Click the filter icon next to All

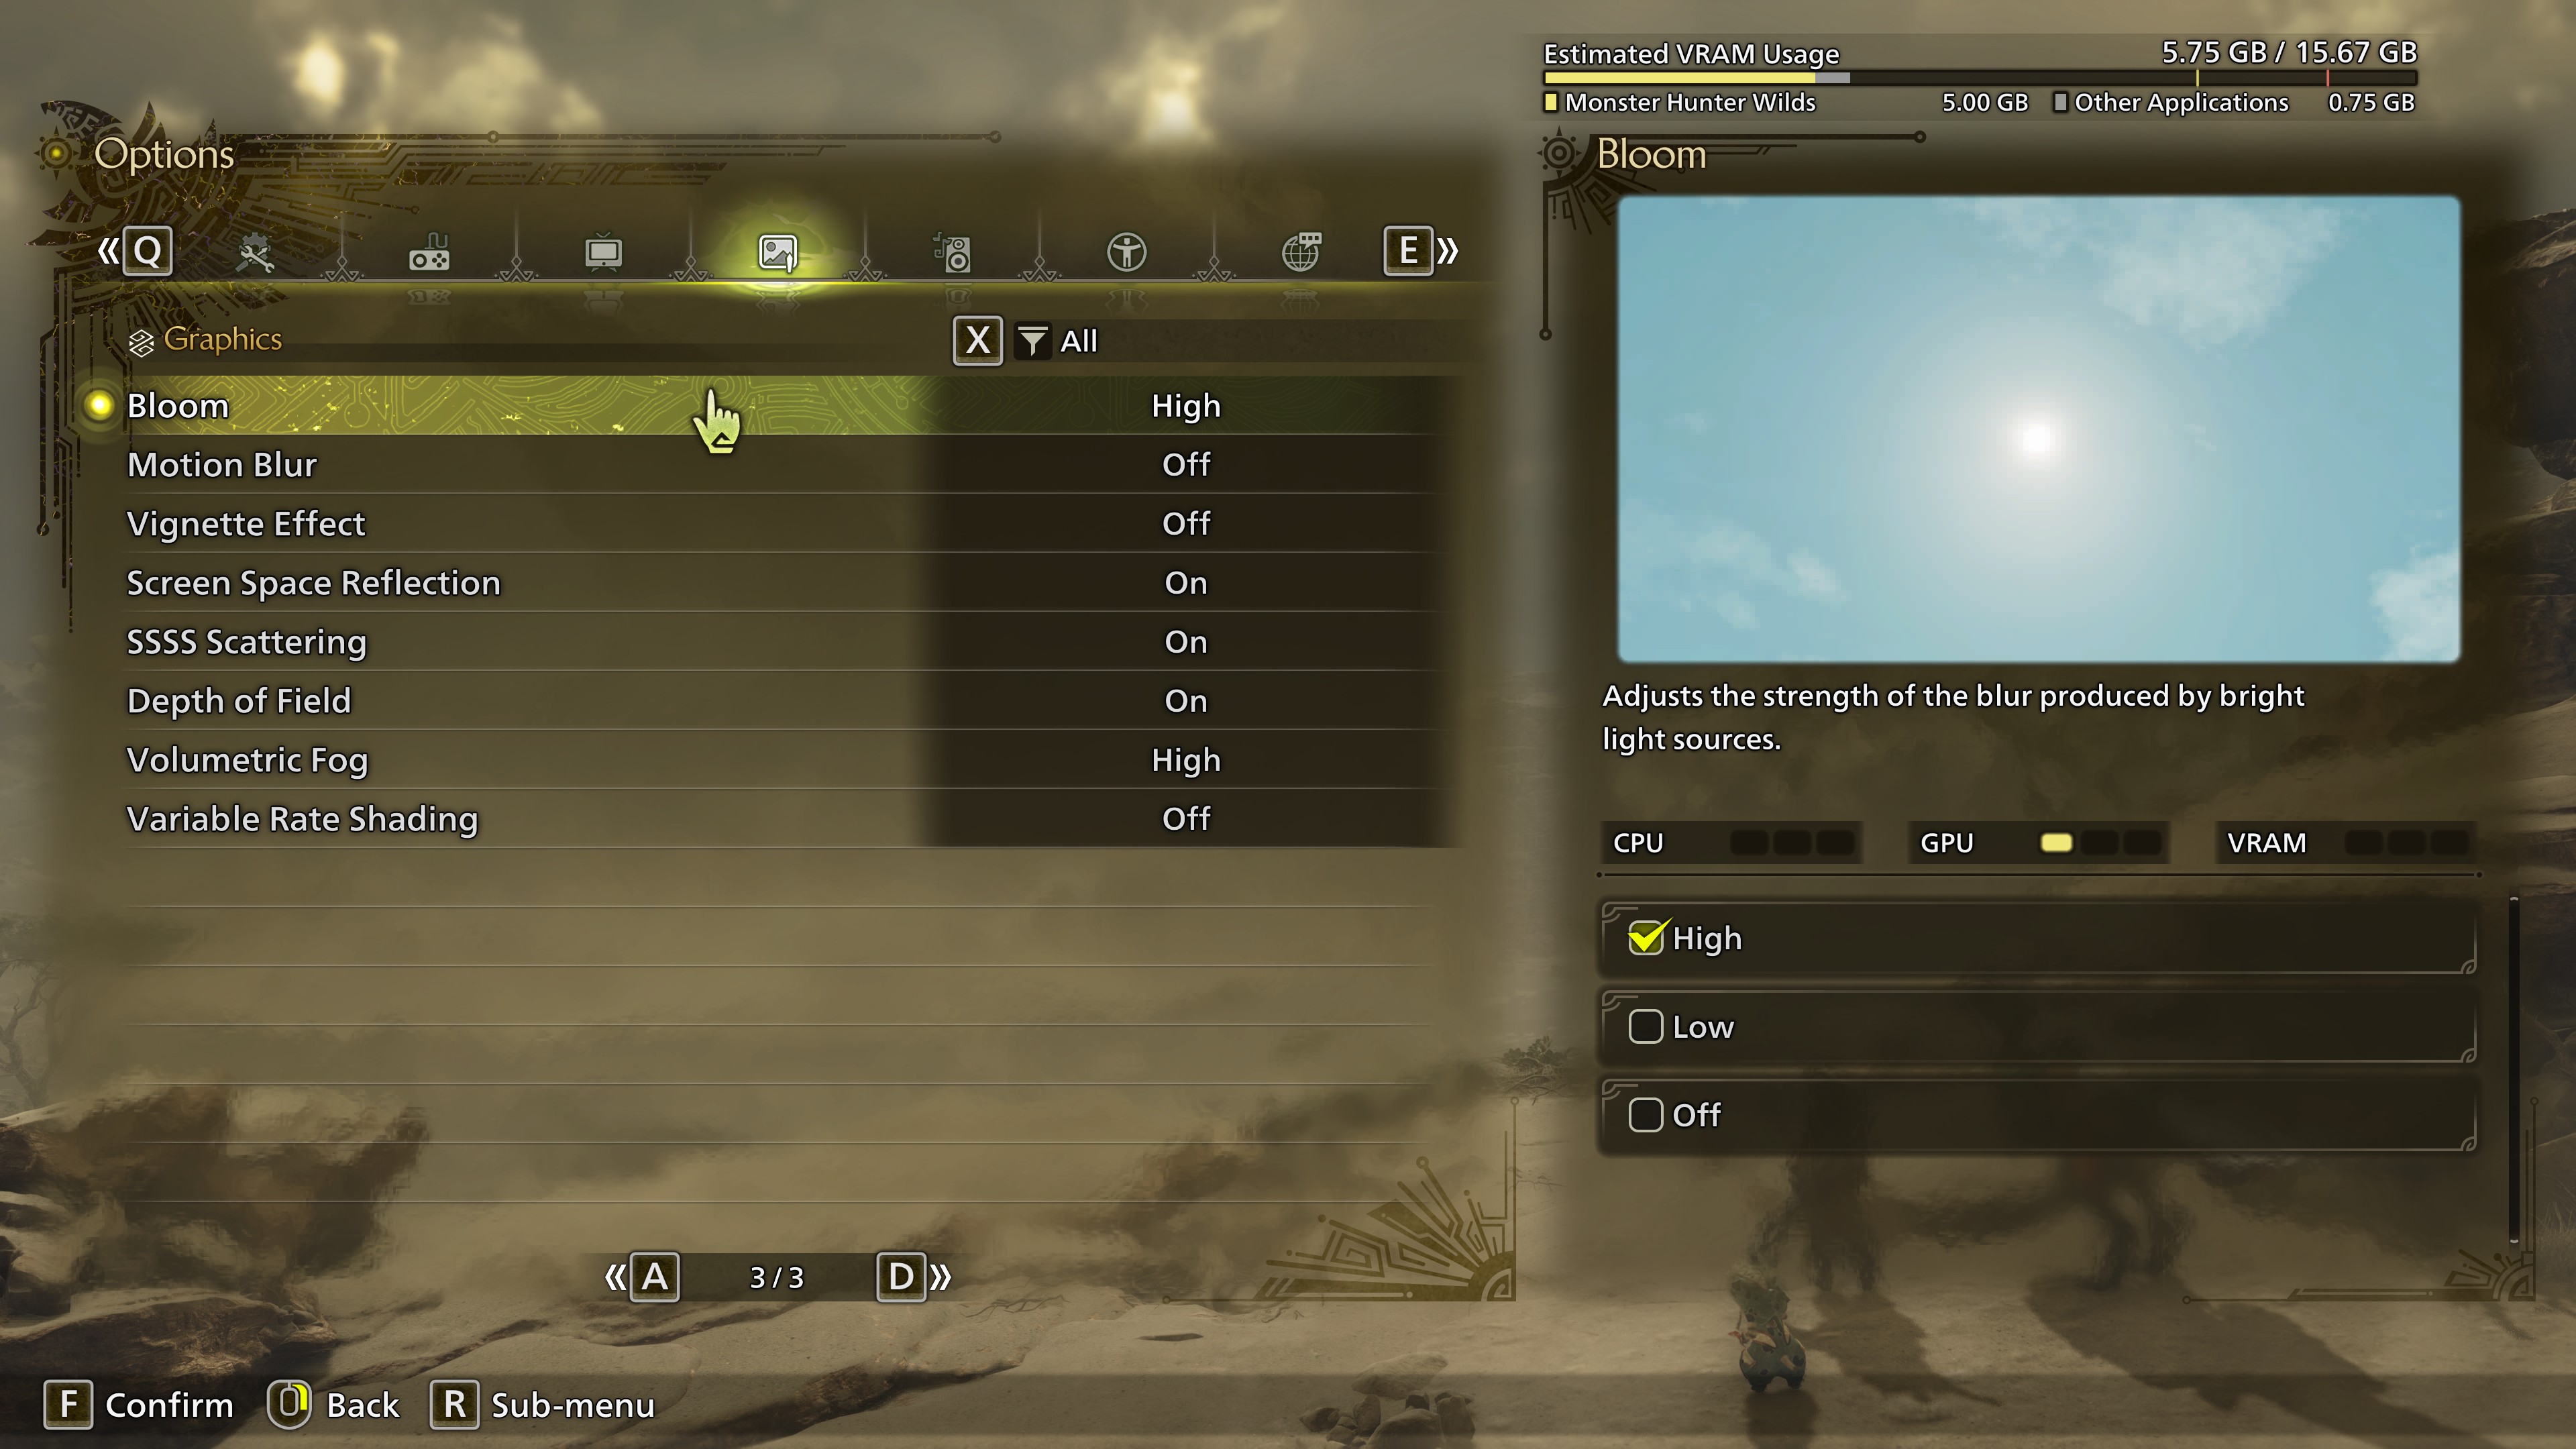pos(1033,339)
